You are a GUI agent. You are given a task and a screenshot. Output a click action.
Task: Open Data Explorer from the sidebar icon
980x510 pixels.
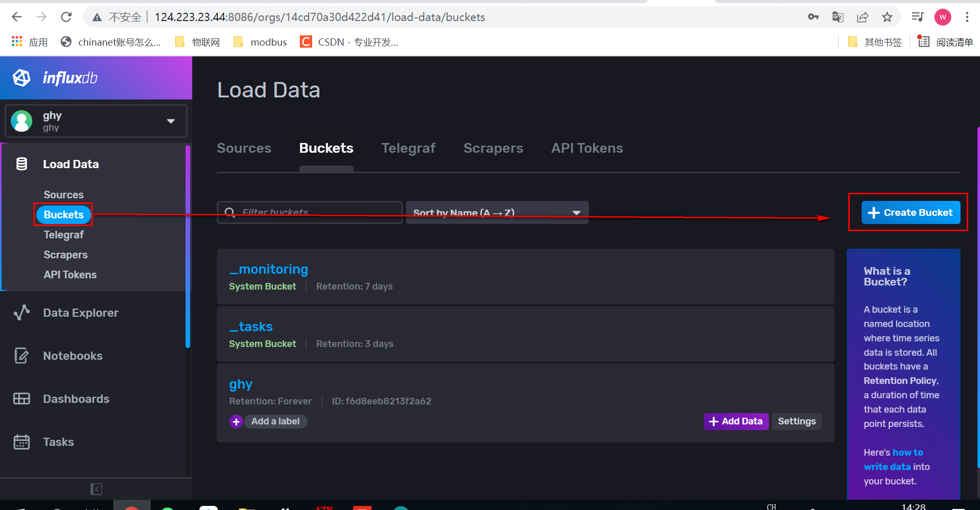coord(22,312)
